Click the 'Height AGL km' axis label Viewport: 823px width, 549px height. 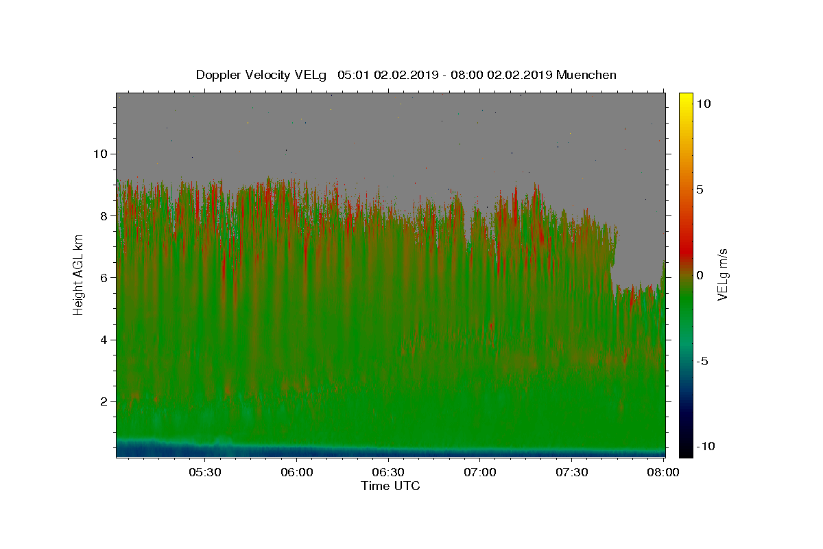point(79,274)
